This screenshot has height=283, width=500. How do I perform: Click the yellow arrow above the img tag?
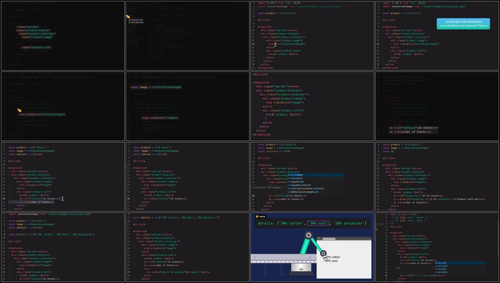coord(19,110)
